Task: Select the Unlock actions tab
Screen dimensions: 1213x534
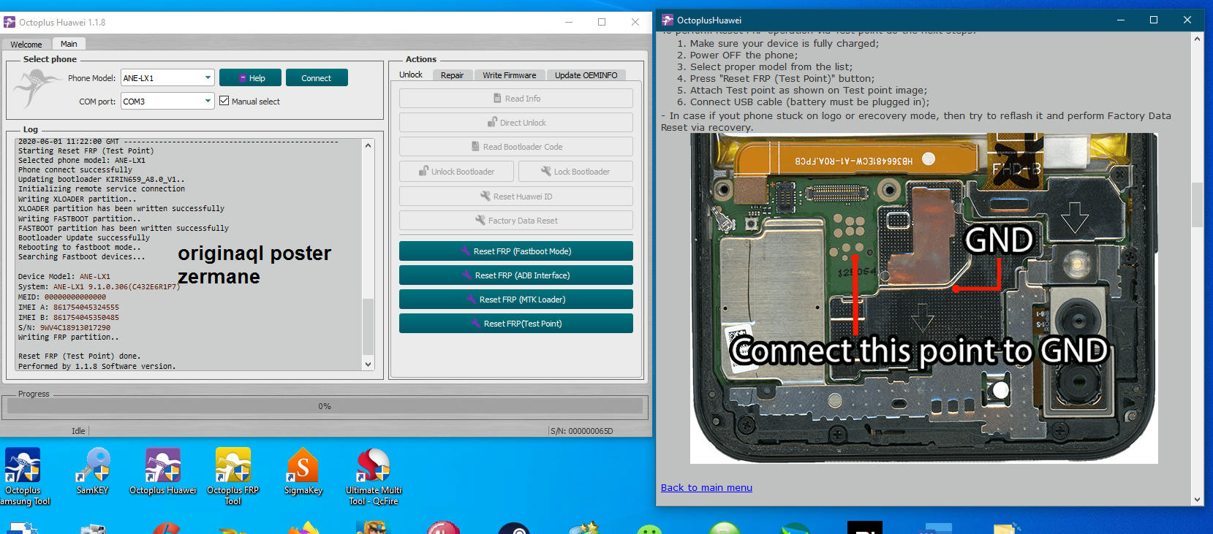Action: tap(411, 75)
